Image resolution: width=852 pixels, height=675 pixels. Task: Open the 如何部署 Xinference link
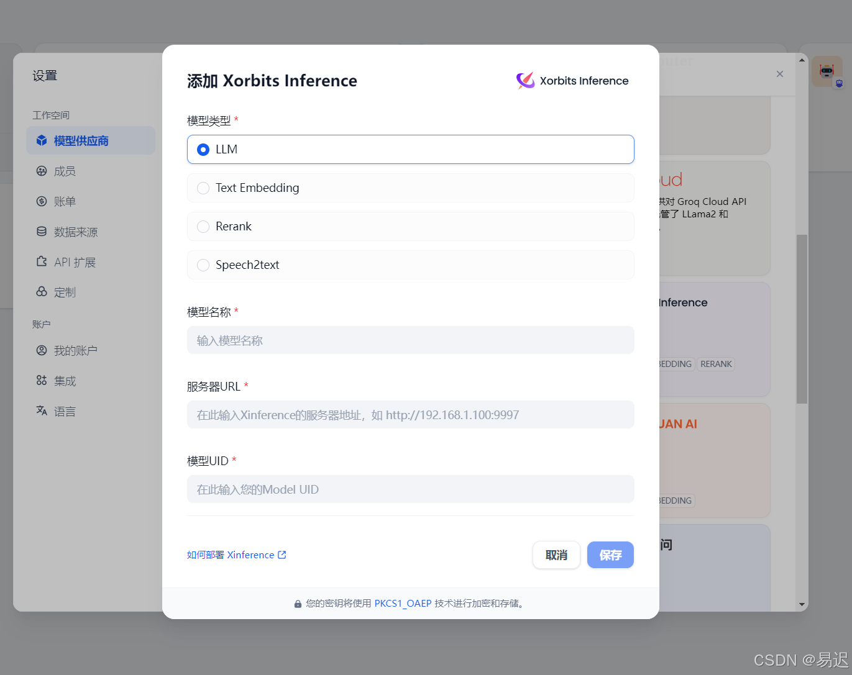pos(236,555)
